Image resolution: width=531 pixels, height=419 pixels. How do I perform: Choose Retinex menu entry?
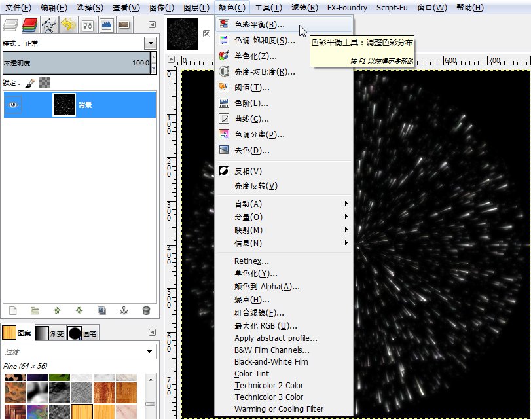pos(284,261)
